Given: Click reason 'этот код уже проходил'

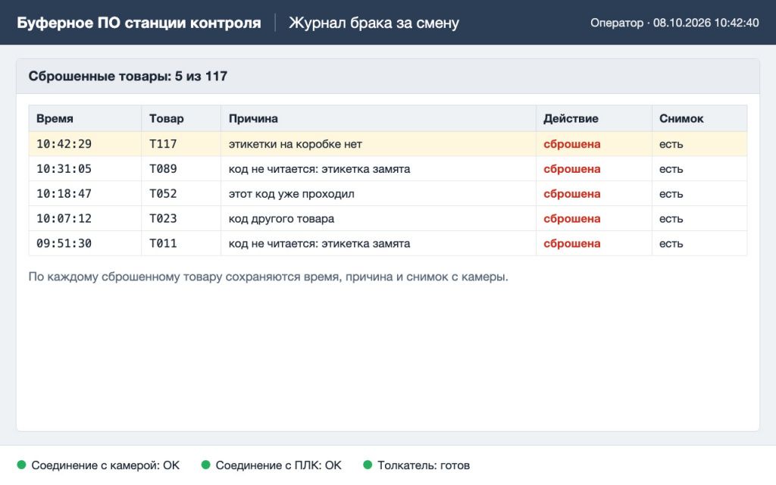Looking at the screenshot, I should coord(292,193).
